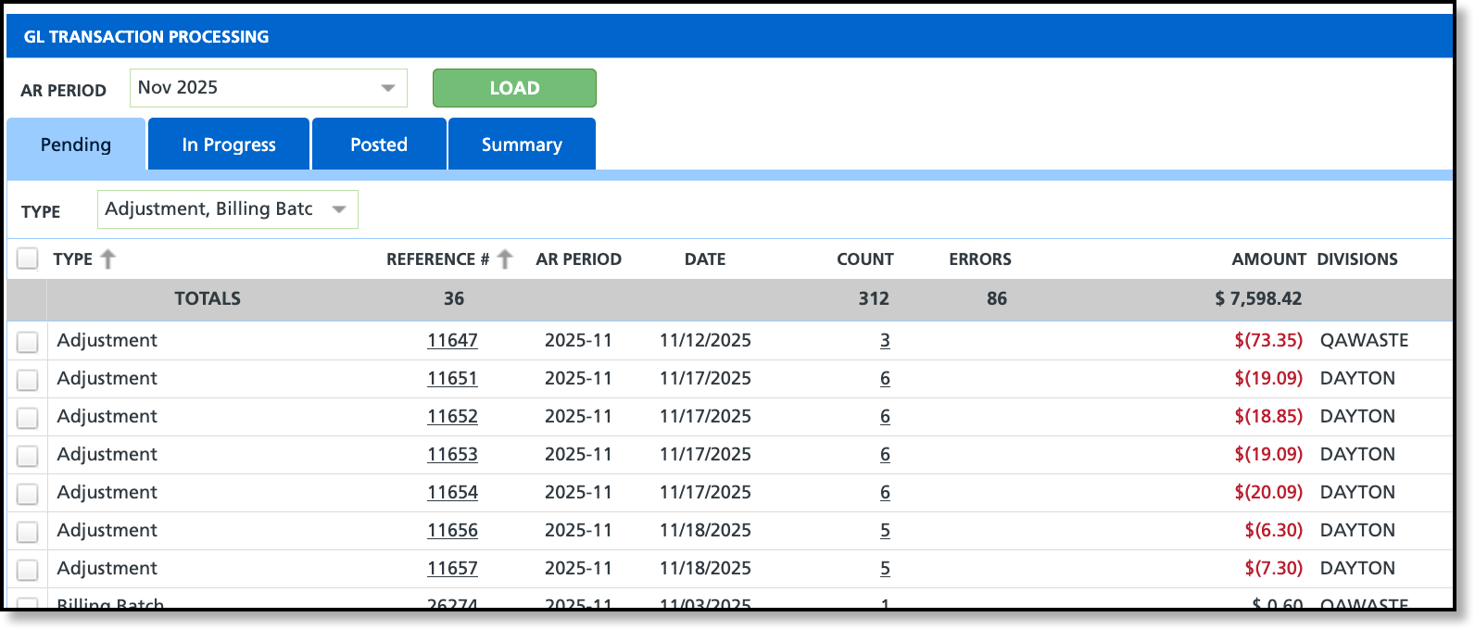1475x630 pixels.
Task: Select the checkbox for Adjustment 11653
Action: coord(28,456)
